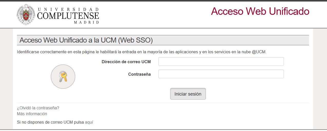Screen dimensions: 327x131
Task: Click the Web SSO section heading
Action: coord(86,40)
